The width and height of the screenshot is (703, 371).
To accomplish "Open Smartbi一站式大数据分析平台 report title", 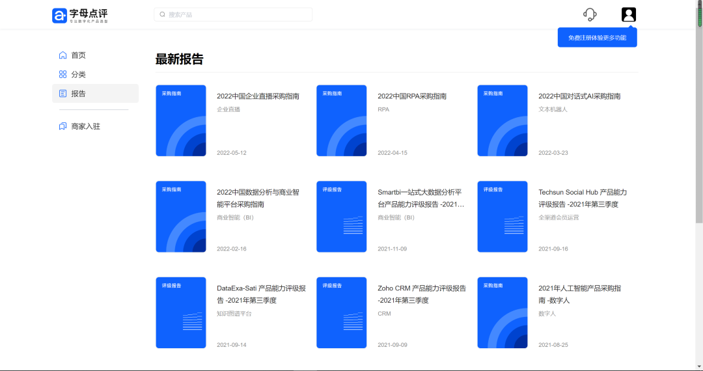I will 421,198.
